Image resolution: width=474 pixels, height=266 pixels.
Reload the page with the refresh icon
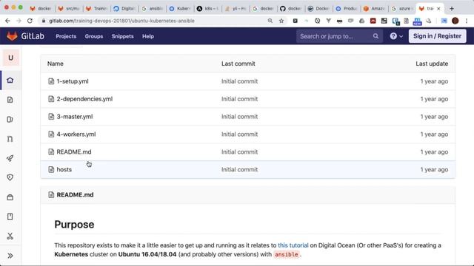point(30,21)
